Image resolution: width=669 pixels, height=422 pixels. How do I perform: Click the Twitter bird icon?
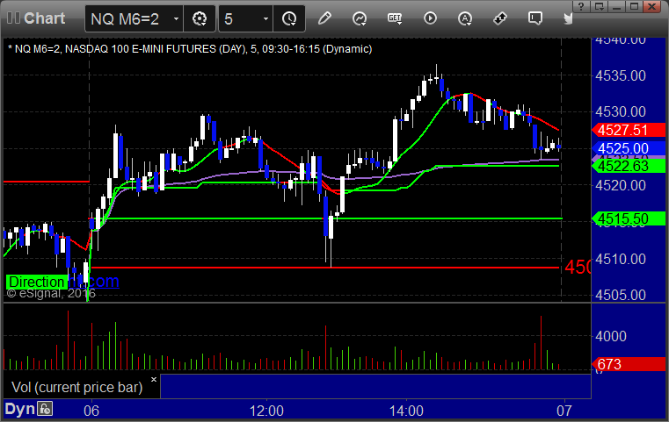(x=568, y=18)
